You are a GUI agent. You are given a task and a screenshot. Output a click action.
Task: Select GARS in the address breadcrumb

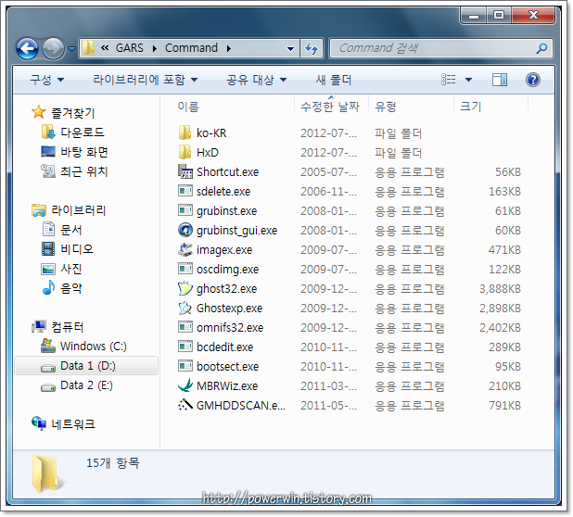tap(129, 48)
